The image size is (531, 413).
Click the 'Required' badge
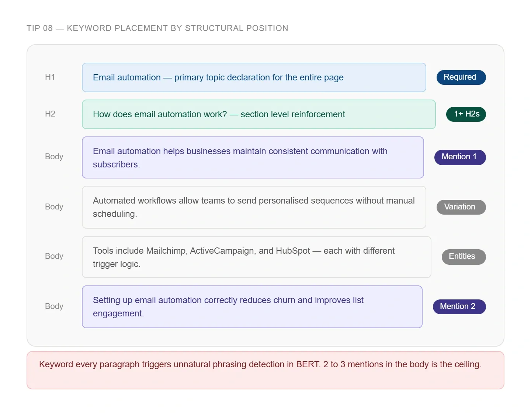pos(461,77)
